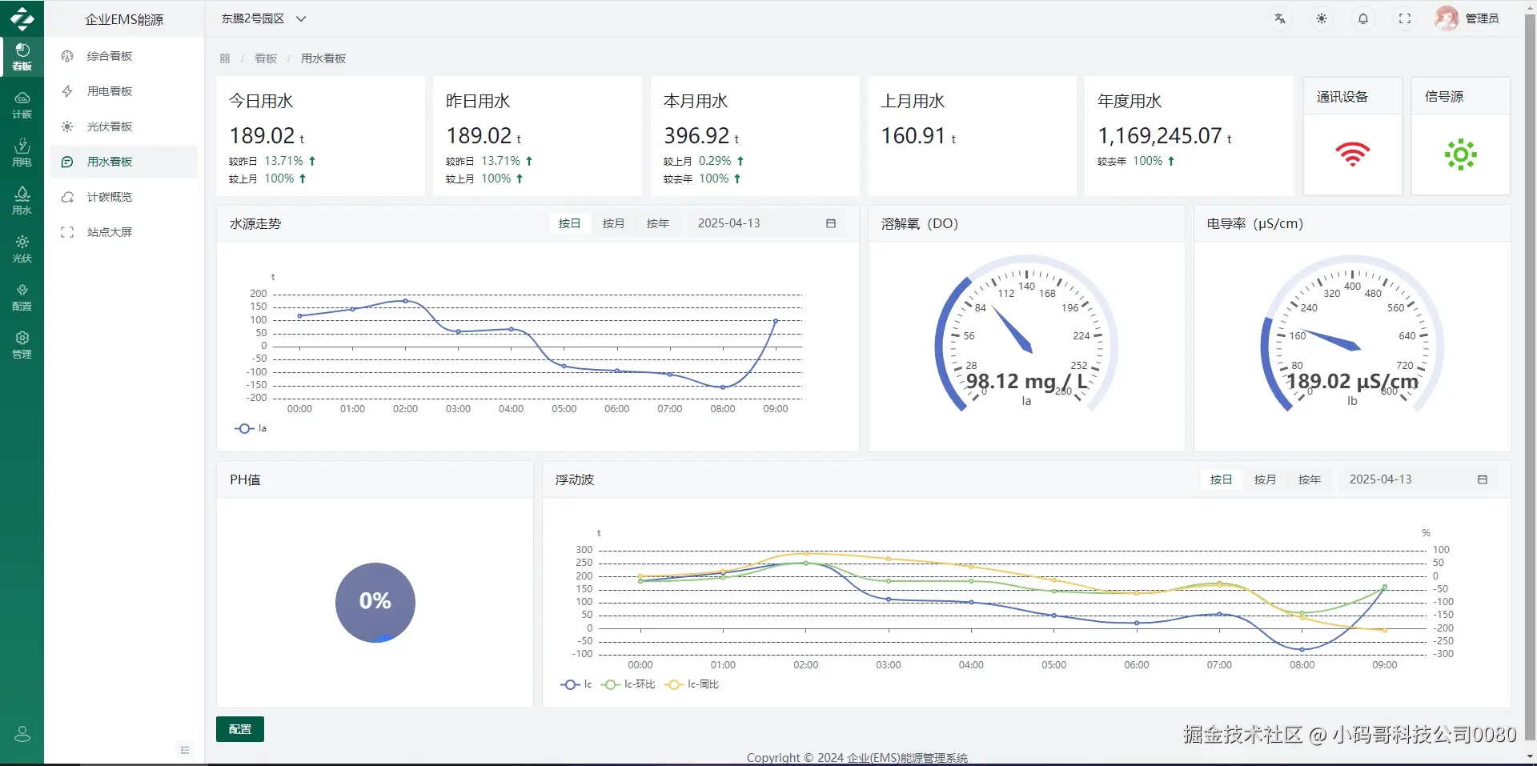
Task: Open the notifications bell
Action: pyautogui.click(x=1363, y=18)
